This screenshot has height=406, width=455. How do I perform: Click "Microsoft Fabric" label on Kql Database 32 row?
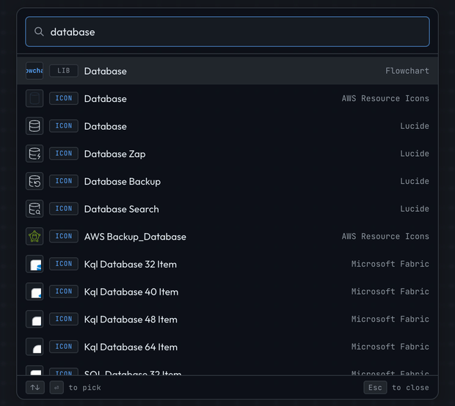[390, 264]
